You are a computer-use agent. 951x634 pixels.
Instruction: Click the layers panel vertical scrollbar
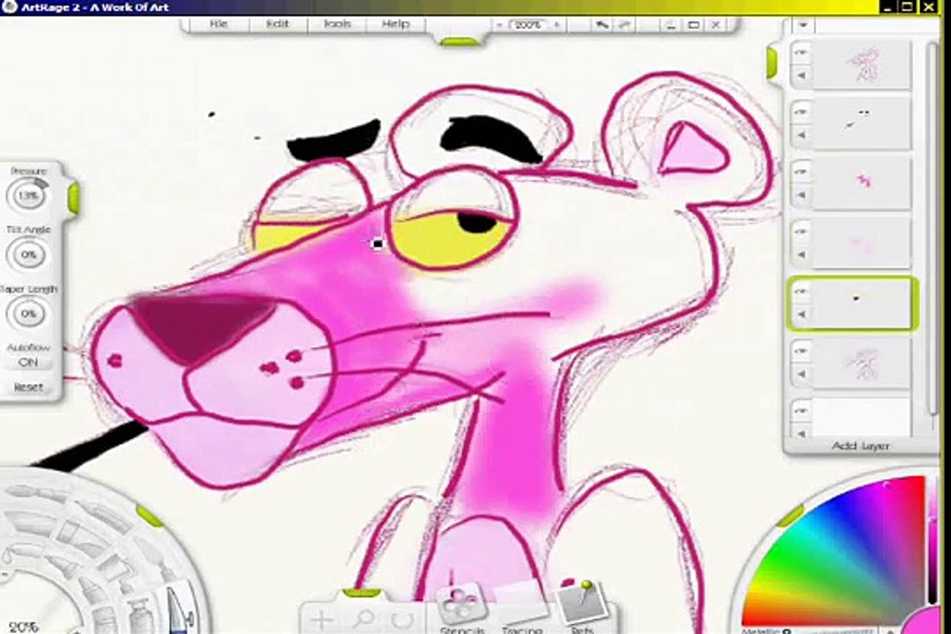(934, 231)
